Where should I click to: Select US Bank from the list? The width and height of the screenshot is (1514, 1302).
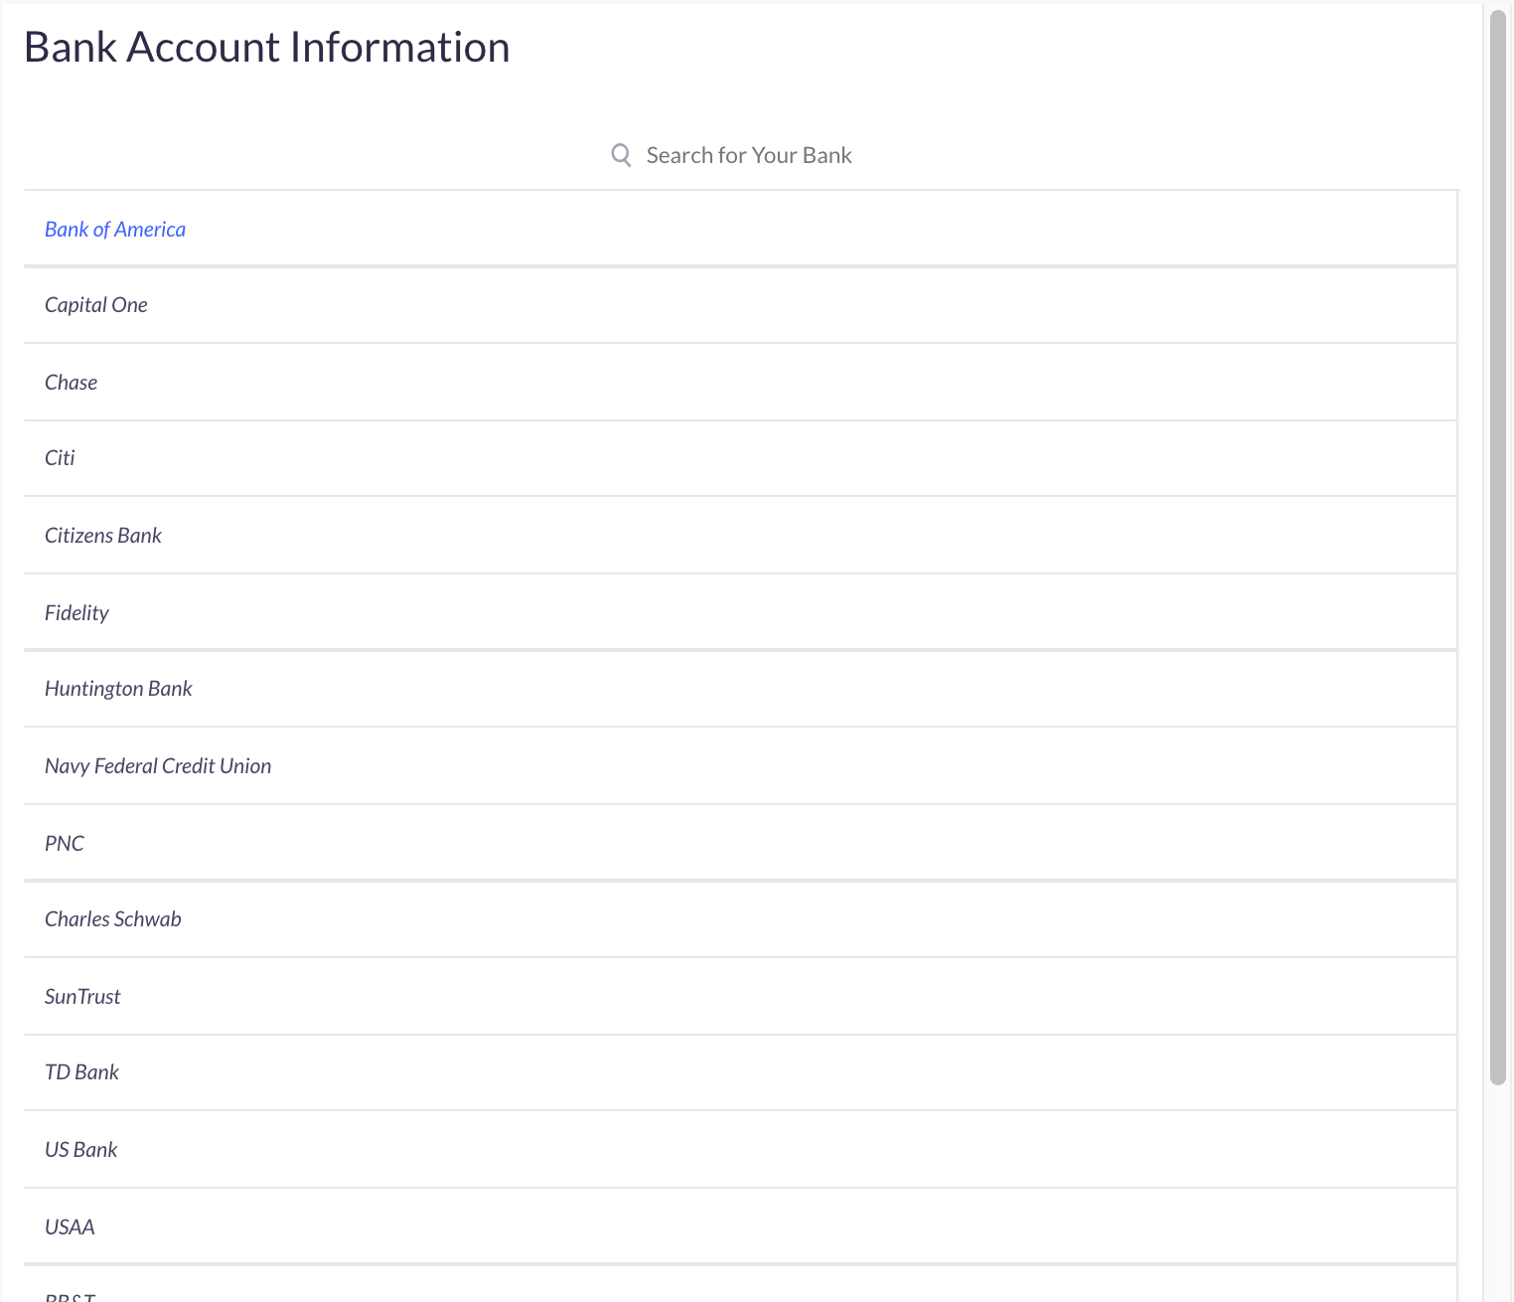pos(740,1150)
